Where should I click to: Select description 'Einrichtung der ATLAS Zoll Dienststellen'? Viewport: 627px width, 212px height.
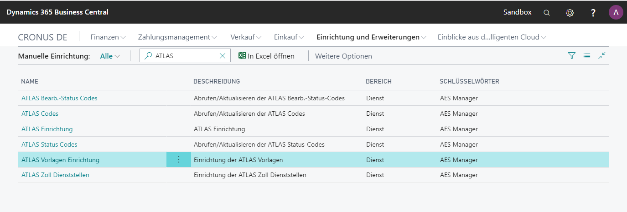click(250, 175)
